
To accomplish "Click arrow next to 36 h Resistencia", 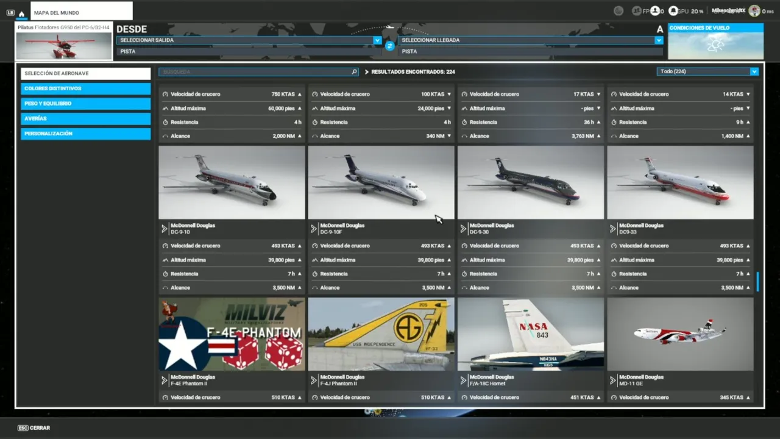I will tap(598, 123).
